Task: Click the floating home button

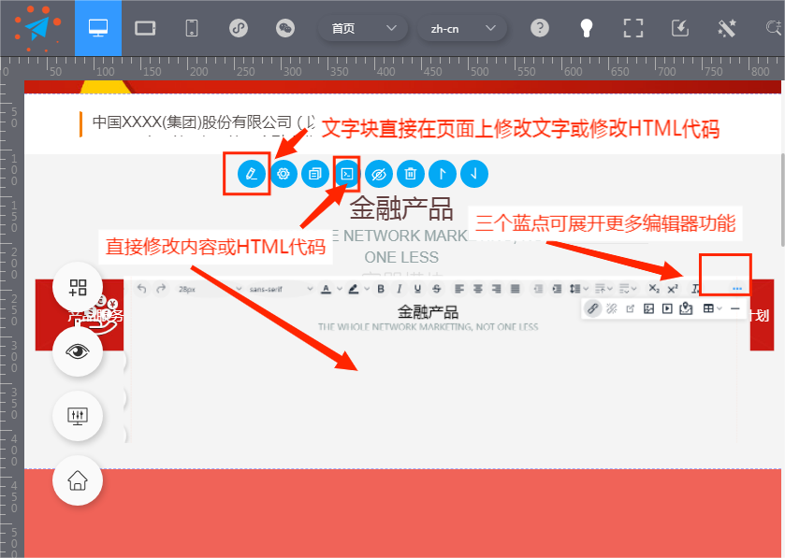Action: (78, 480)
